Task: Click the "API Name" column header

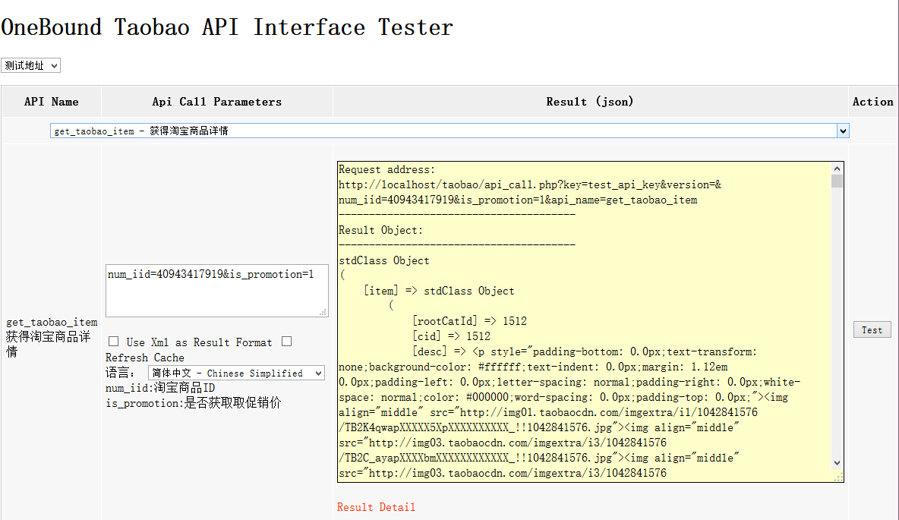Action: [x=51, y=102]
